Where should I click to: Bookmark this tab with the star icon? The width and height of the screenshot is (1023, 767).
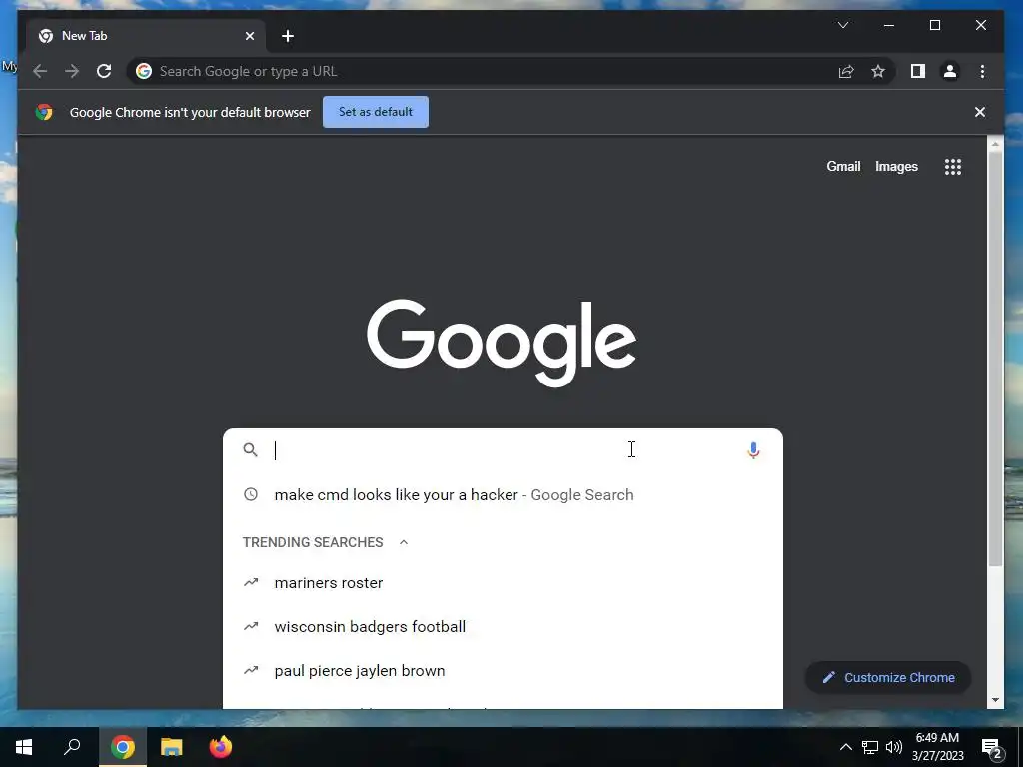(878, 71)
